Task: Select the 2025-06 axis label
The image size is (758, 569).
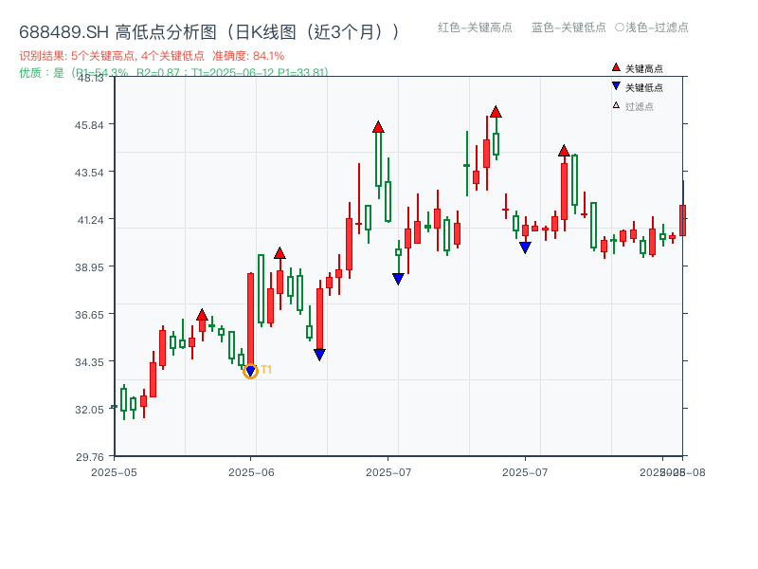Action: pyautogui.click(x=249, y=469)
